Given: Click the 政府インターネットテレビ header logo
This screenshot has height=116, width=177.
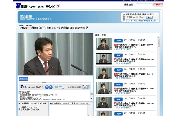Looking at the screenshot, I should click(x=36, y=6).
